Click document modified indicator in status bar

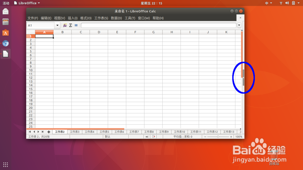click(154, 137)
